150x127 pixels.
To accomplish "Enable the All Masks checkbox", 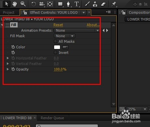I will [x=55, y=41].
